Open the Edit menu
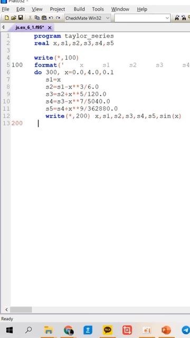The width and height of the screenshot is (190, 338). 21,10
